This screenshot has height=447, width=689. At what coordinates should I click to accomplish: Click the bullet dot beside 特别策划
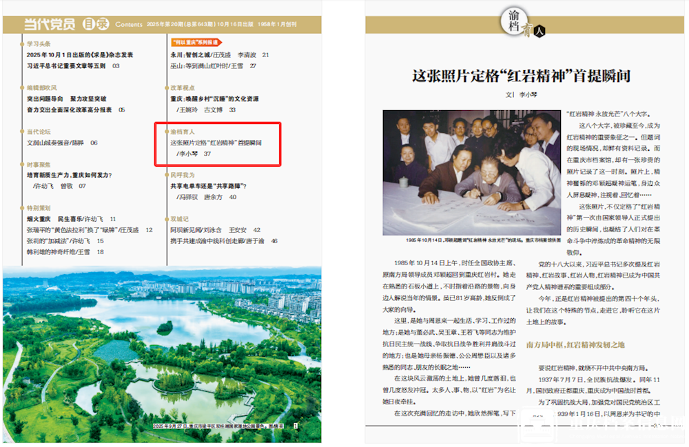tap(22, 207)
